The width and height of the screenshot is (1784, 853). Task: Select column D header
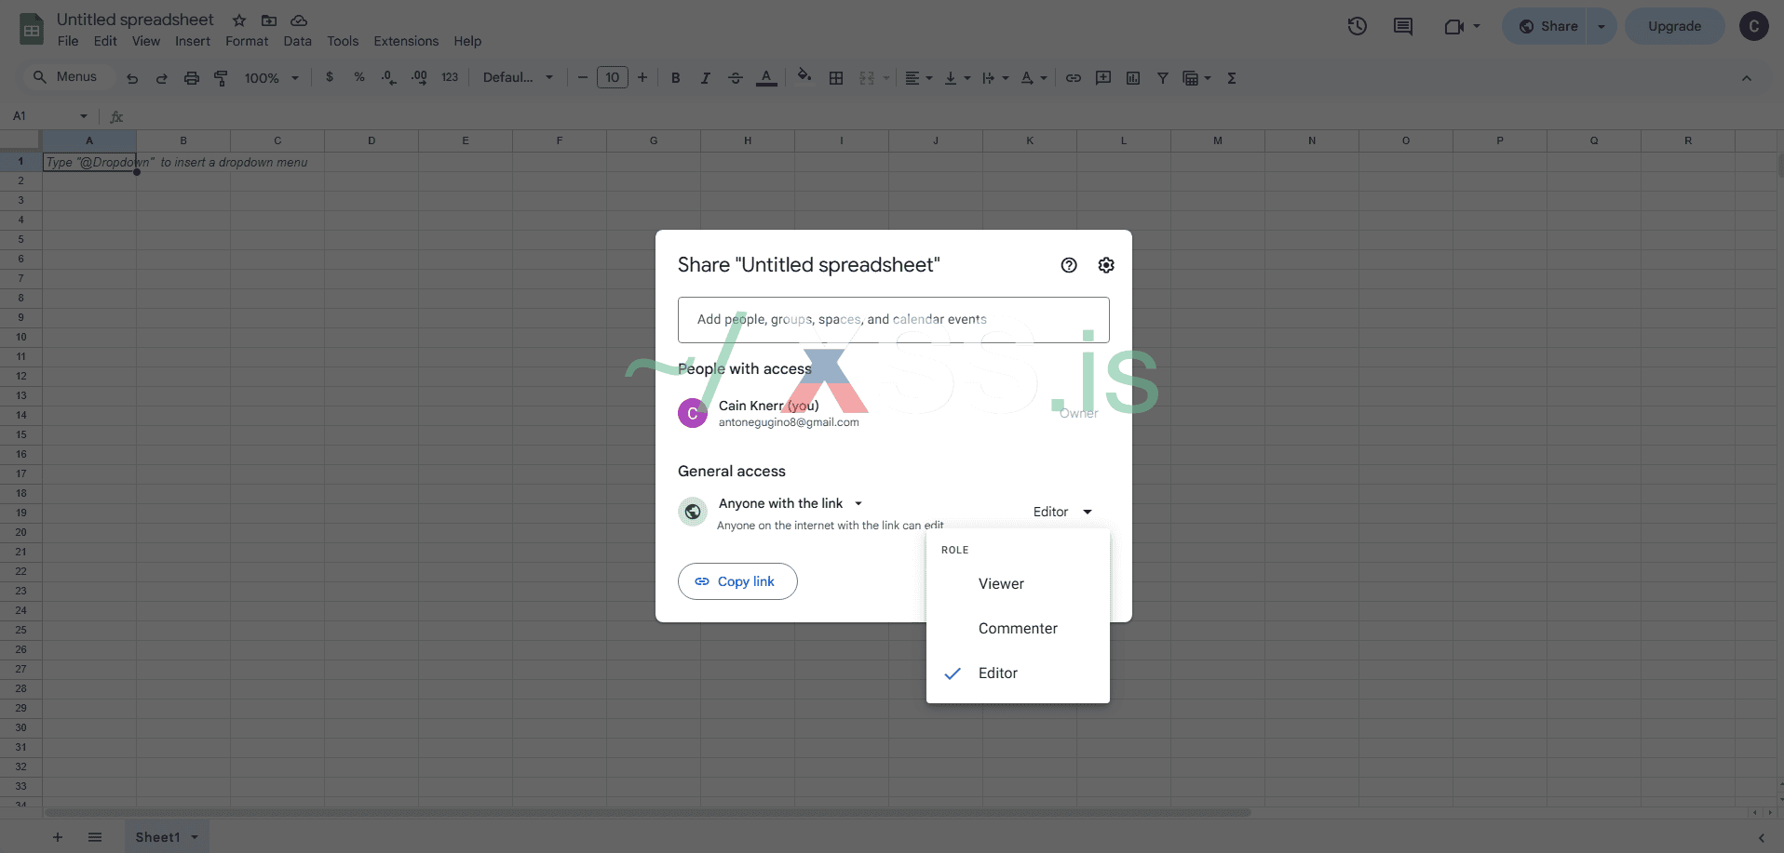click(372, 140)
